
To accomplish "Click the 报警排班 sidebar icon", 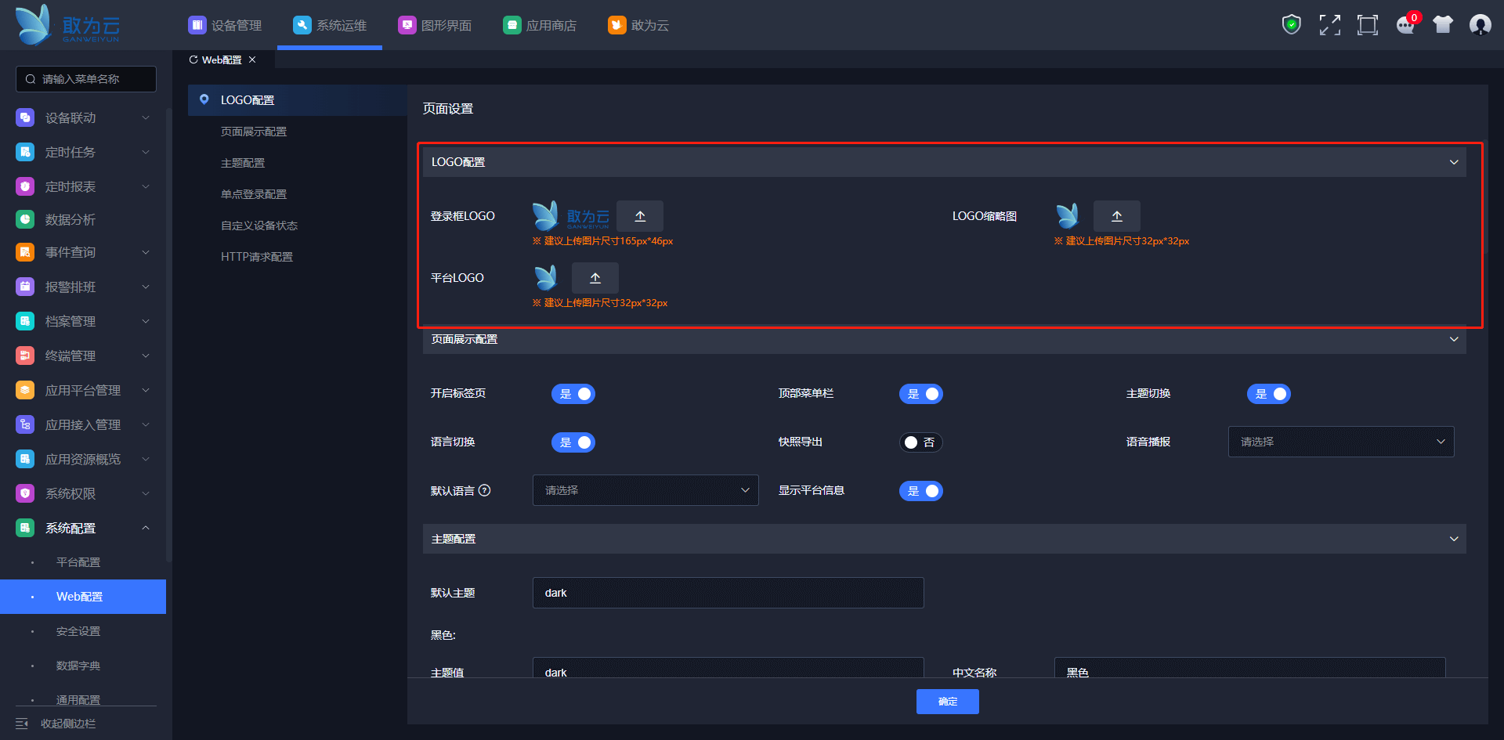I will tap(25, 287).
